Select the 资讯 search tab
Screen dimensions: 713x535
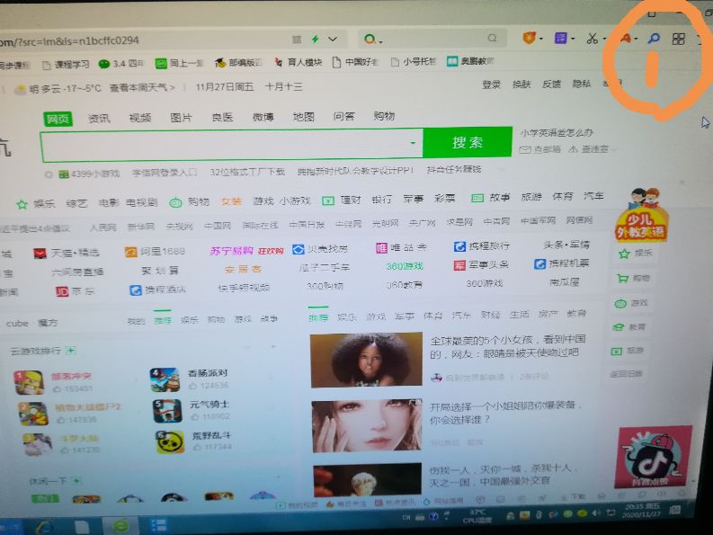[99, 119]
